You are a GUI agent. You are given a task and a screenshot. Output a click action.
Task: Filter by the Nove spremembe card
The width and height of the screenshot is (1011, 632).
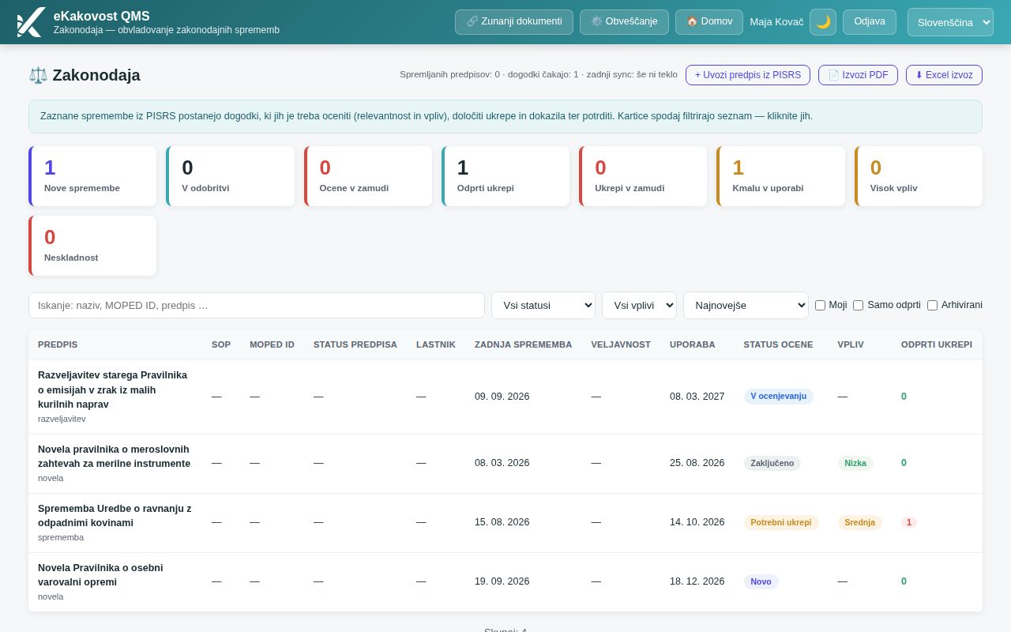click(92, 176)
